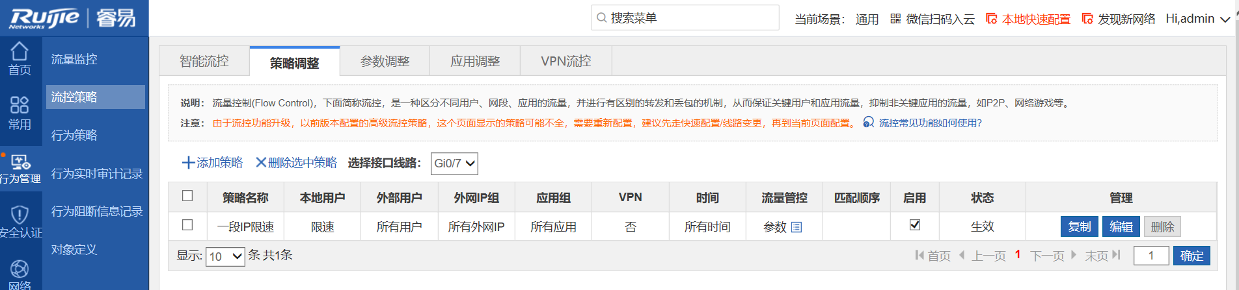The height and width of the screenshot is (290, 1239).
Task: Open the 常用 grid icon section
Action: [x=20, y=105]
